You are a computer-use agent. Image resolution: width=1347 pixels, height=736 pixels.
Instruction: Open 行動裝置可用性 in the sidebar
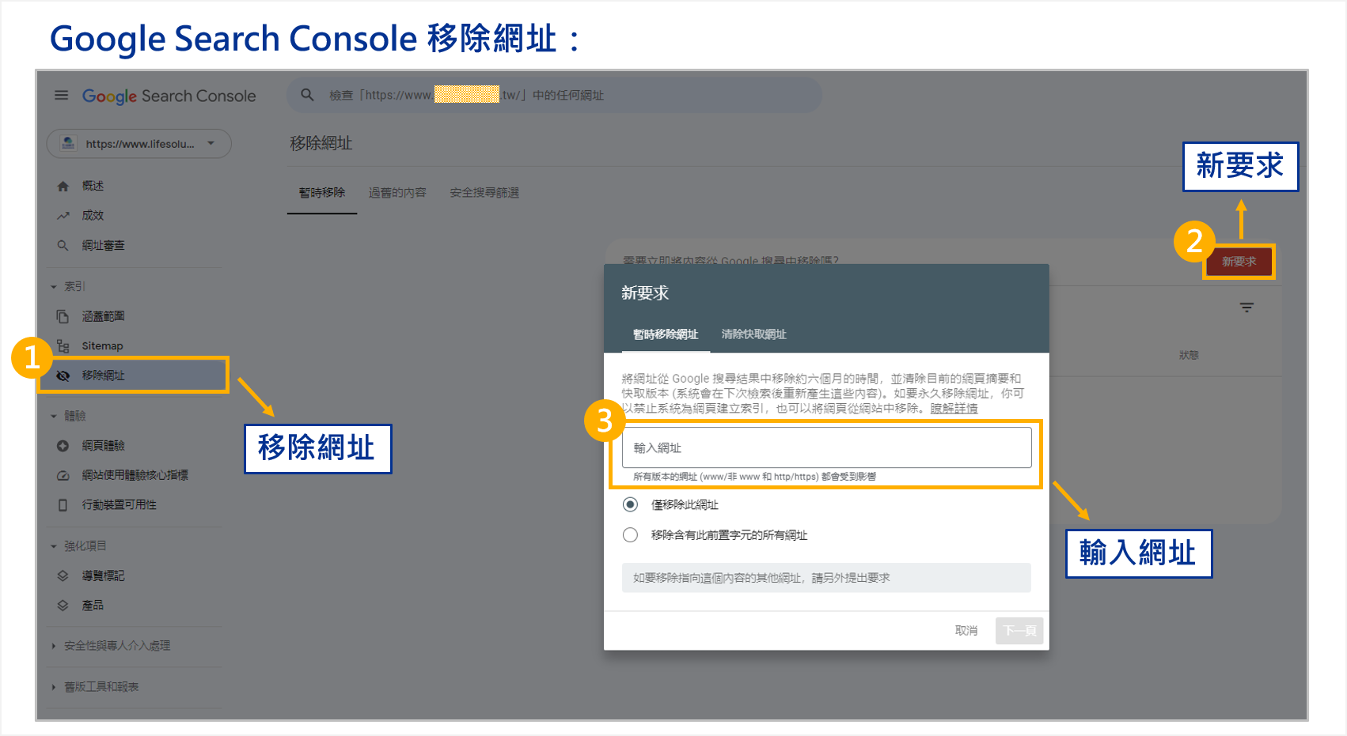point(120,504)
